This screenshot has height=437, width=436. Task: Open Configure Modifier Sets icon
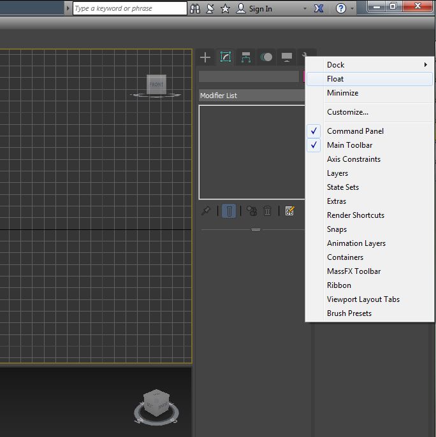tap(289, 211)
